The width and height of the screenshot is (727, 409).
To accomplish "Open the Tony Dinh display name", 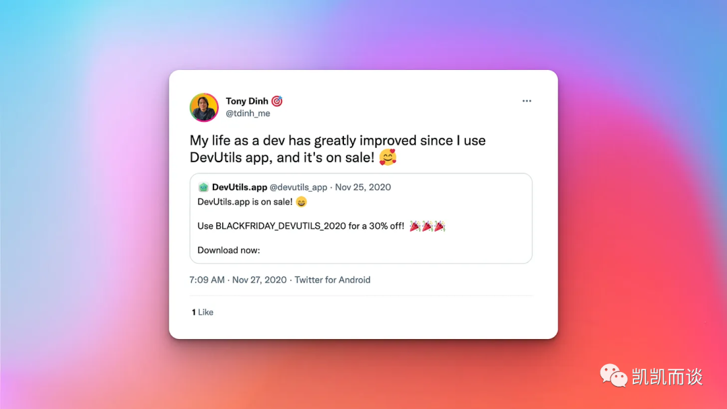I will tap(246, 101).
